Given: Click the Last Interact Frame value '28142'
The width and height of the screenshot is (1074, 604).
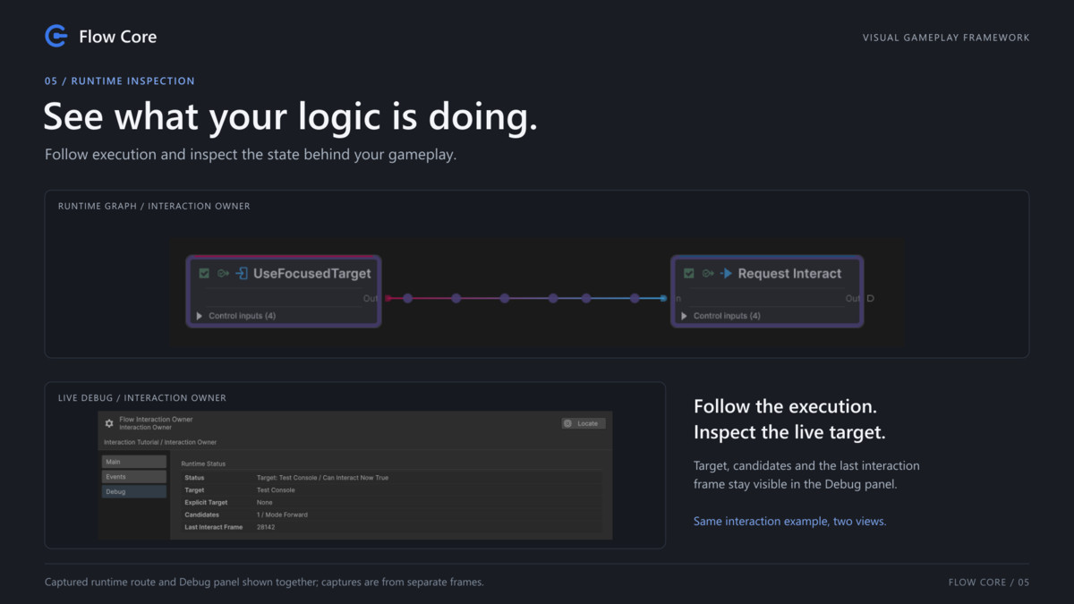Looking at the screenshot, I should (266, 528).
